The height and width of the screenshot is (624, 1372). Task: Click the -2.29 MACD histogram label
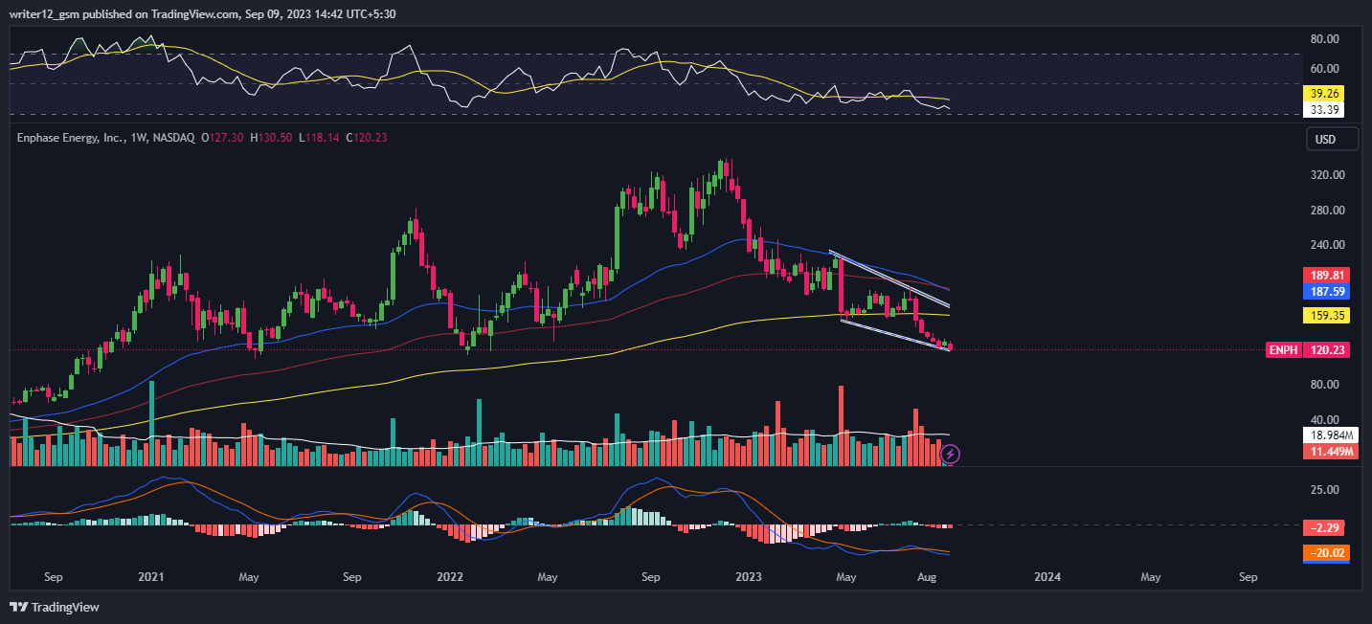pyautogui.click(x=1323, y=527)
